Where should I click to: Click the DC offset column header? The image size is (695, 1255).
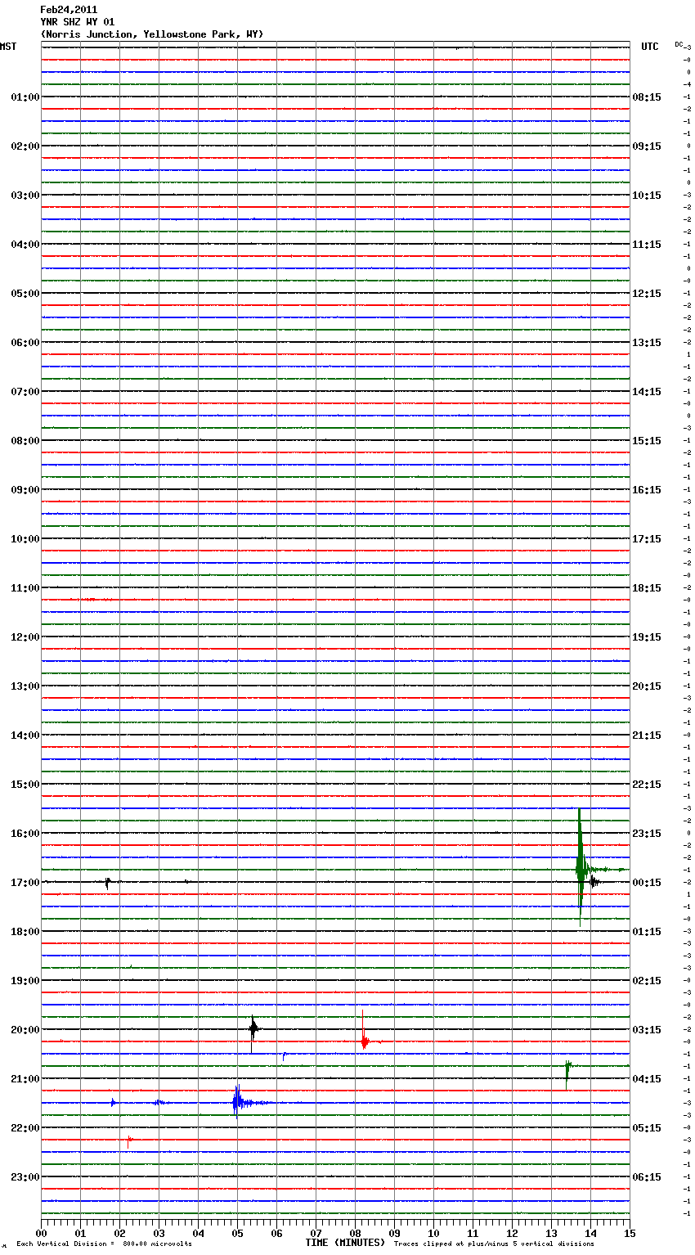679,44
